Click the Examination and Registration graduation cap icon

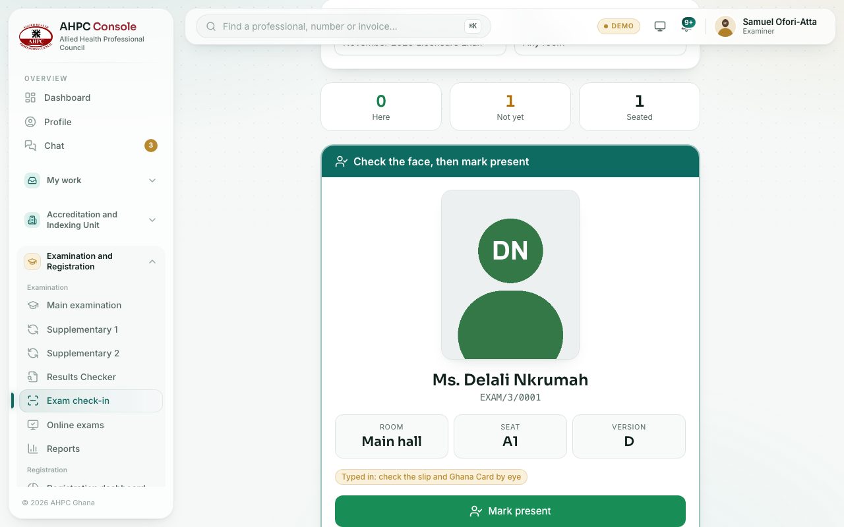32,262
